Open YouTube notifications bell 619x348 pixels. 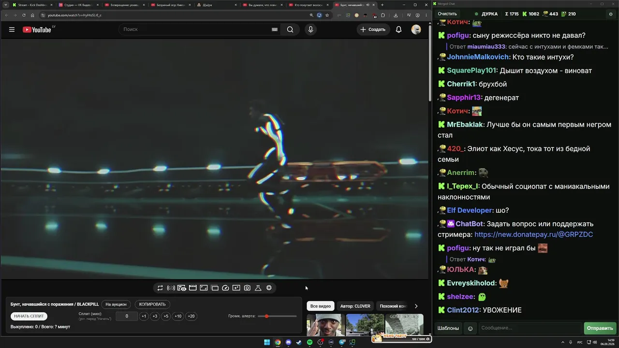[398, 29]
